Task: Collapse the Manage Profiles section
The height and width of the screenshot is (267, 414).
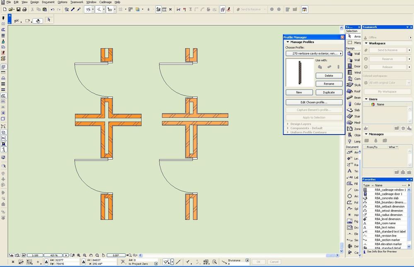Action: 288,42
